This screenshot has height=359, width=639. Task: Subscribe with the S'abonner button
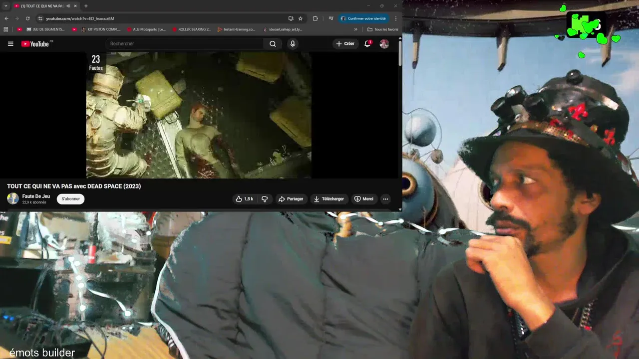tap(71, 199)
